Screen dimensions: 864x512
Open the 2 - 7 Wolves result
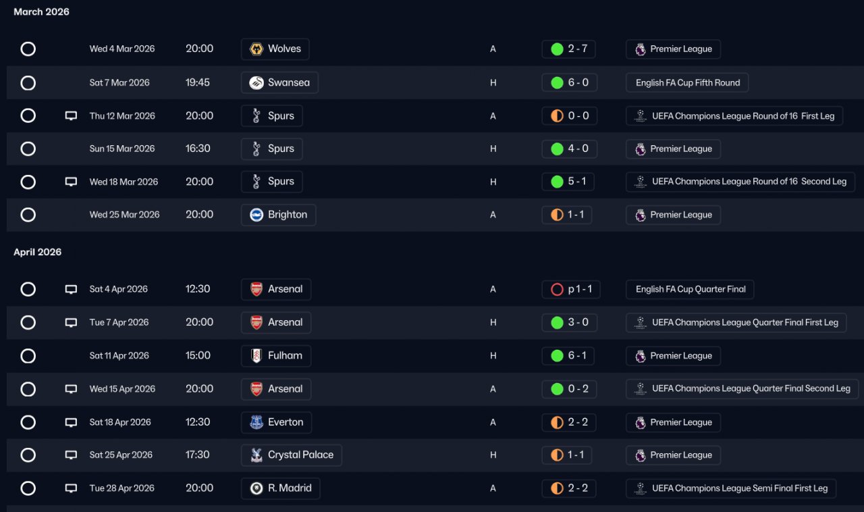click(569, 49)
